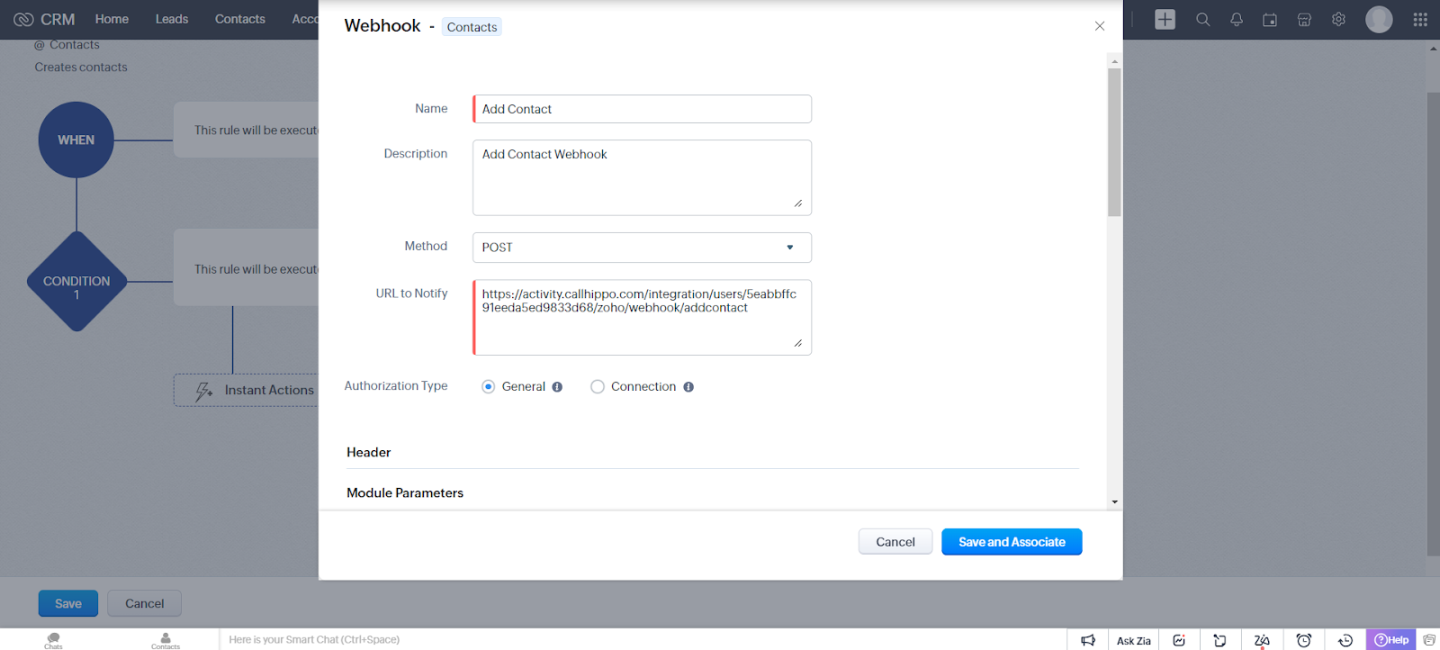Image resolution: width=1440 pixels, height=650 pixels.
Task: Select Connection authorization type
Action: click(x=598, y=387)
